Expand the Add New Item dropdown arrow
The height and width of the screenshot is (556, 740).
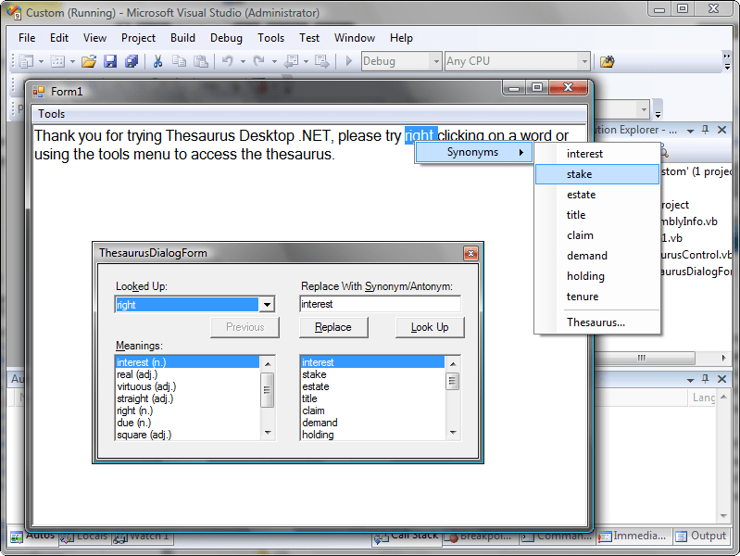[72, 61]
